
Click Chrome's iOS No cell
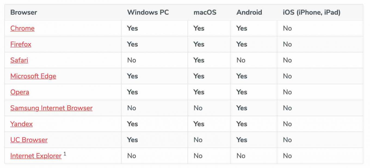coord(287,28)
